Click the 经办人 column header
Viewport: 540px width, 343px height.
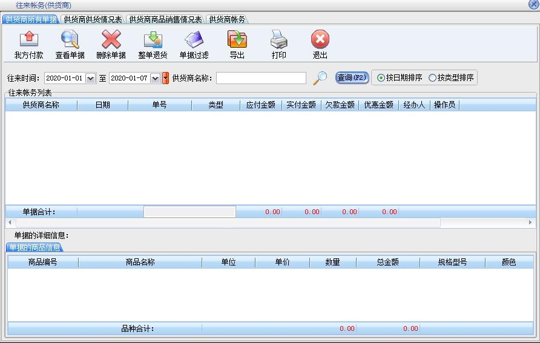point(414,105)
